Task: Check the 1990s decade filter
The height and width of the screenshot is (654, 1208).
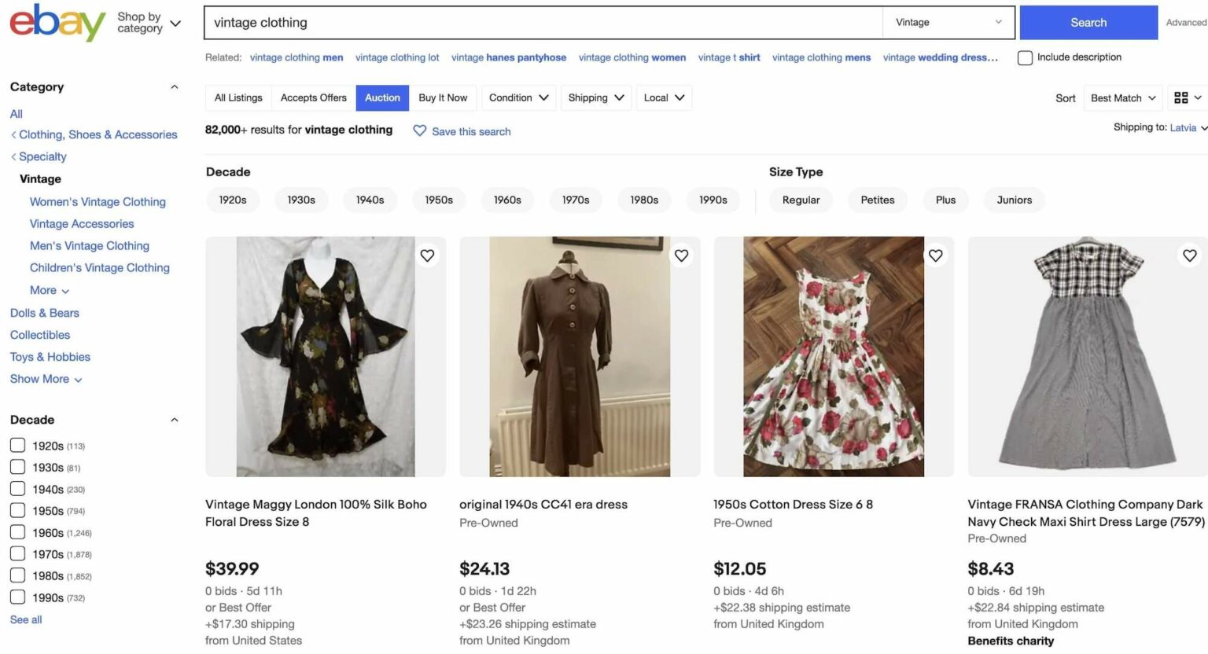Action: point(17,597)
